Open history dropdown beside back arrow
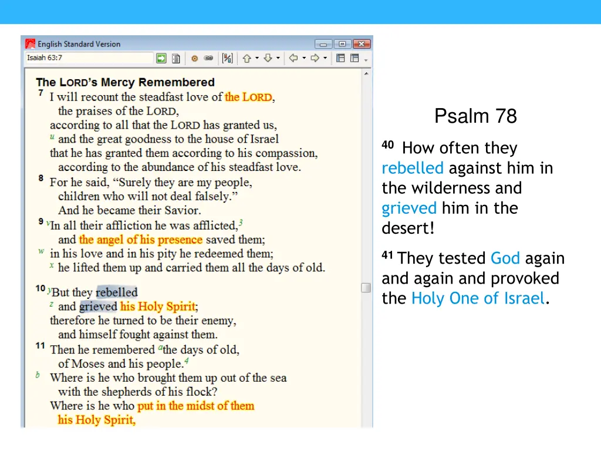 click(304, 58)
